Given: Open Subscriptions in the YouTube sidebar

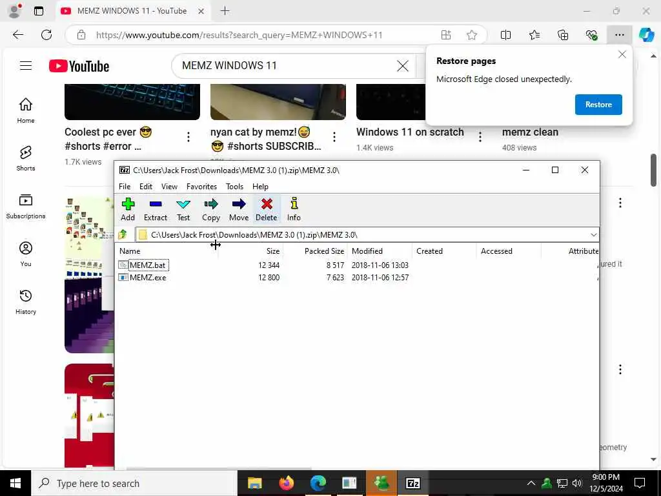Looking at the screenshot, I should [x=26, y=206].
